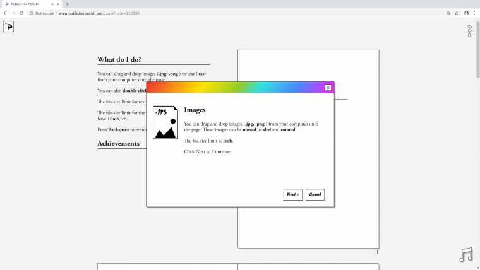Viewport: 480px width, 270px height.
Task: Click the JPG image file icon
Action: 165,122
